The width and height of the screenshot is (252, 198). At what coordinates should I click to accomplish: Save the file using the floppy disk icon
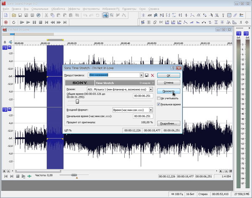[20, 15]
